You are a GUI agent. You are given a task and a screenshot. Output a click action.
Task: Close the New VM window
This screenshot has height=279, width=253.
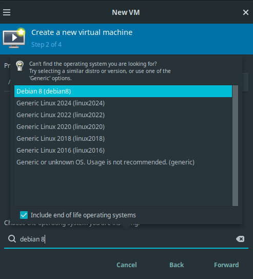click(245, 12)
